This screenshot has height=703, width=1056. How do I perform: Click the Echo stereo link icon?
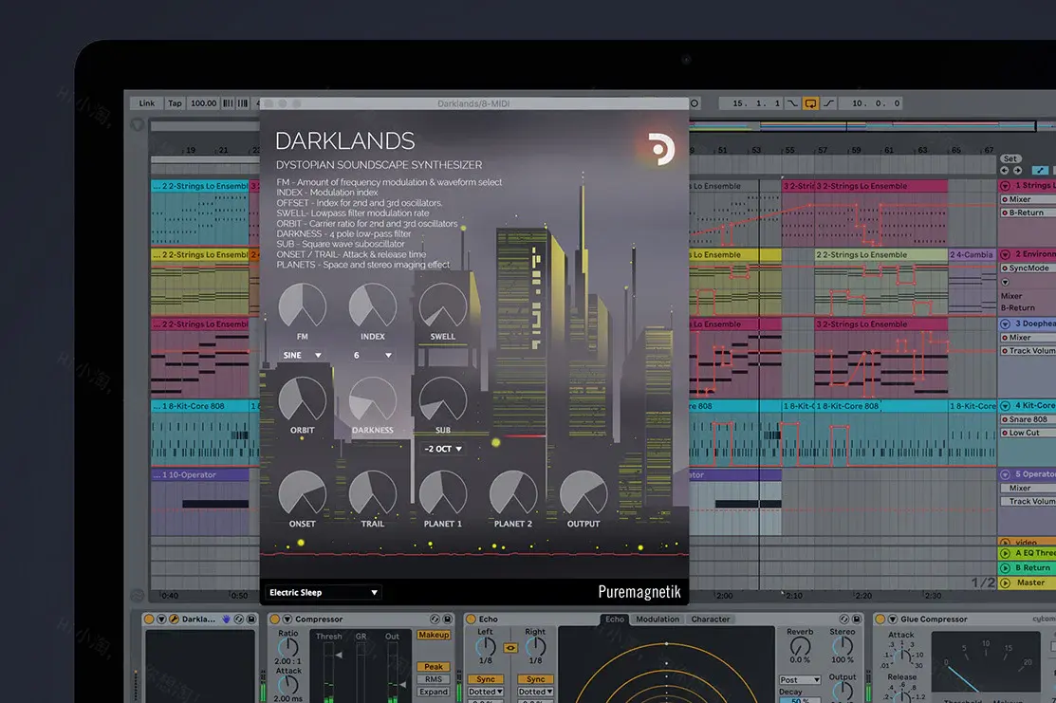point(510,649)
